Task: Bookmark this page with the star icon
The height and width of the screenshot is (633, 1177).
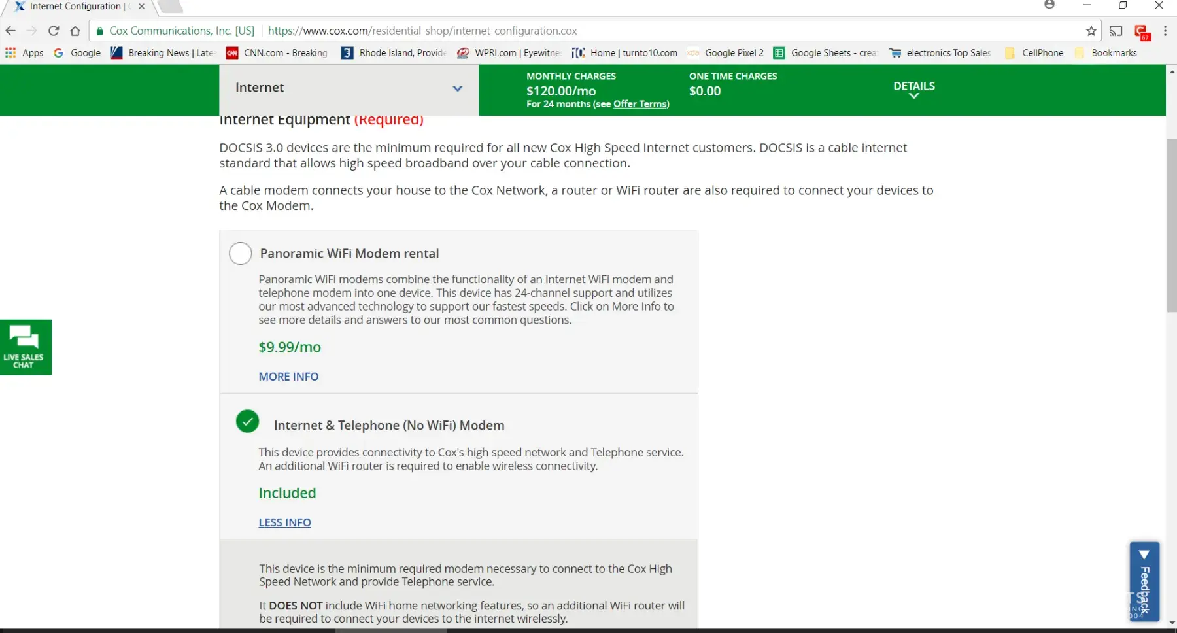Action: 1091,31
